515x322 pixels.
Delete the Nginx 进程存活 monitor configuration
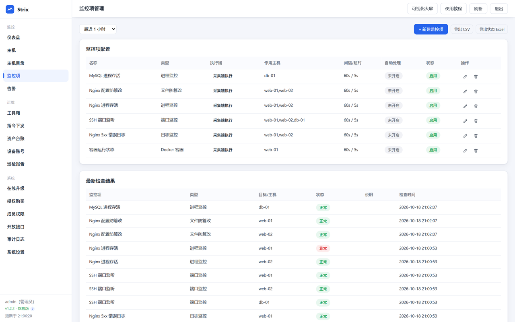[x=476, y=106]
